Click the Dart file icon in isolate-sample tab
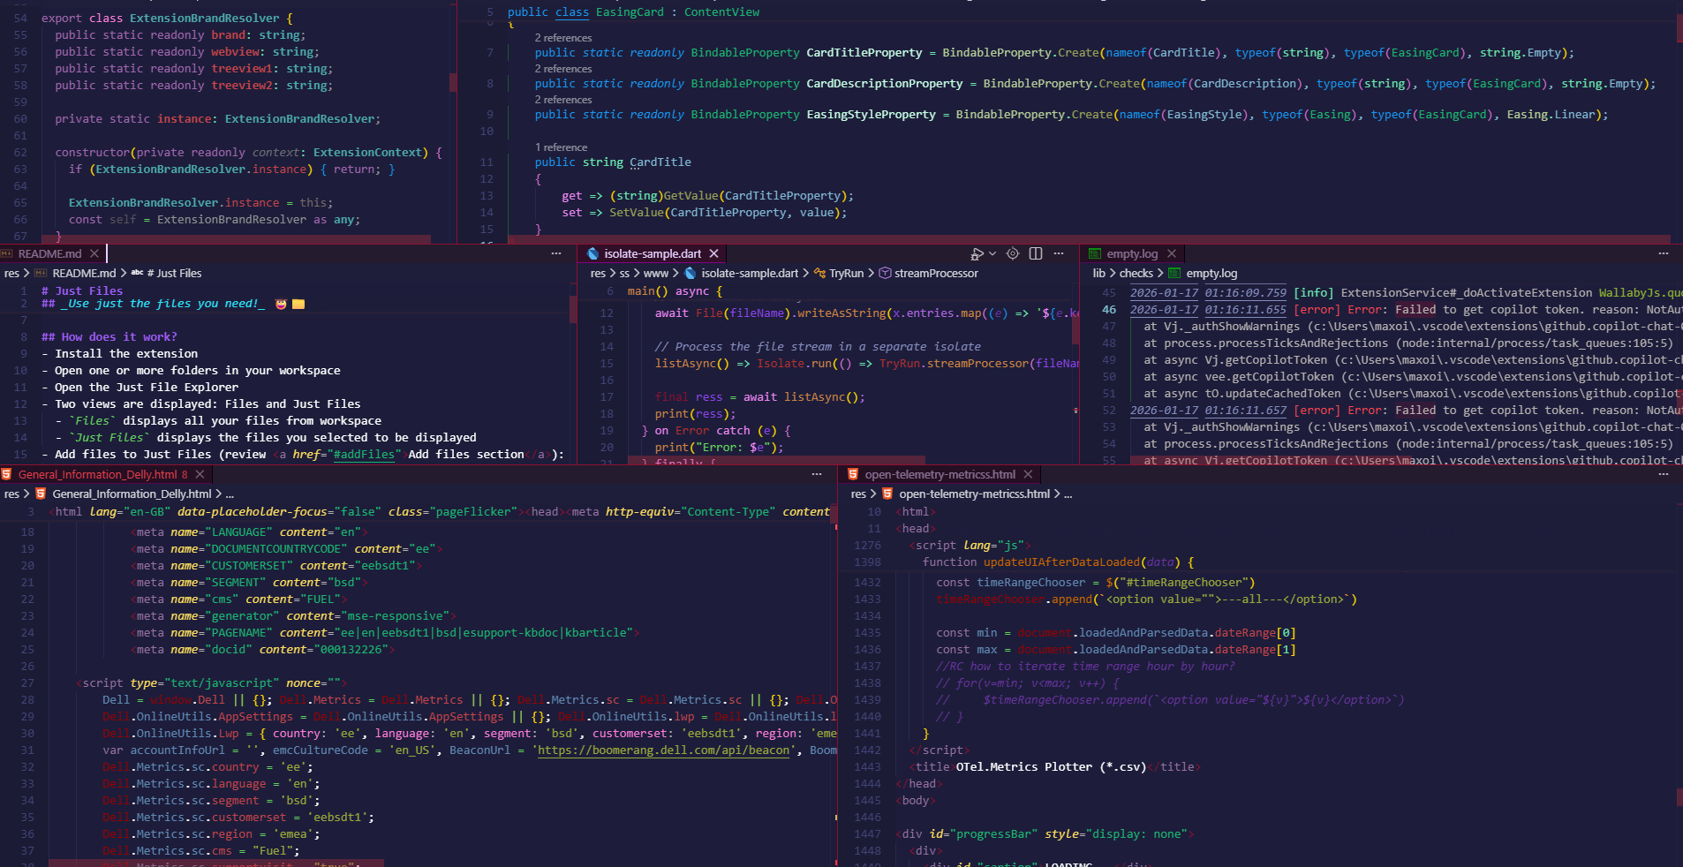 [592, 254]
